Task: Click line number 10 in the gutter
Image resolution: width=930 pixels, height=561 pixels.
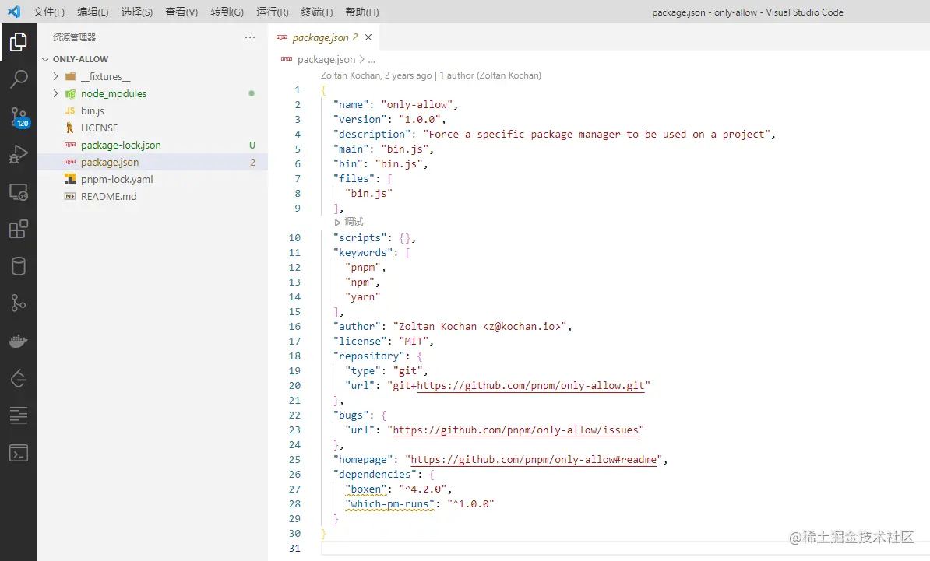Action: pos(294,237)
